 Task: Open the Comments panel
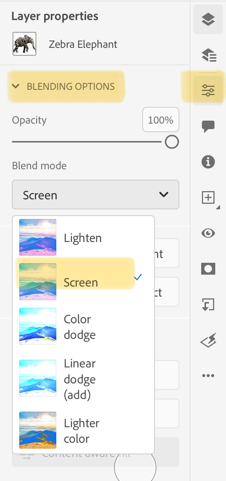point(208,127)
